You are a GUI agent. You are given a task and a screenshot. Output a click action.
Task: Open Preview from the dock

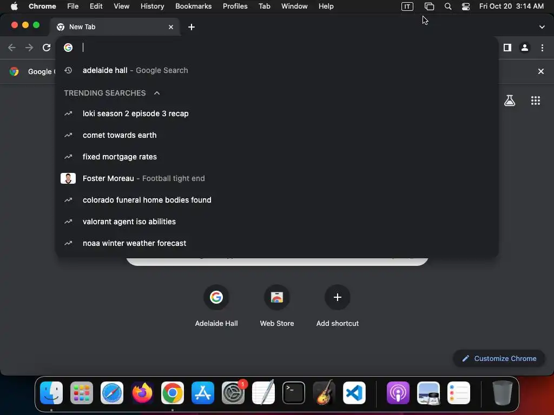(428, 393)
